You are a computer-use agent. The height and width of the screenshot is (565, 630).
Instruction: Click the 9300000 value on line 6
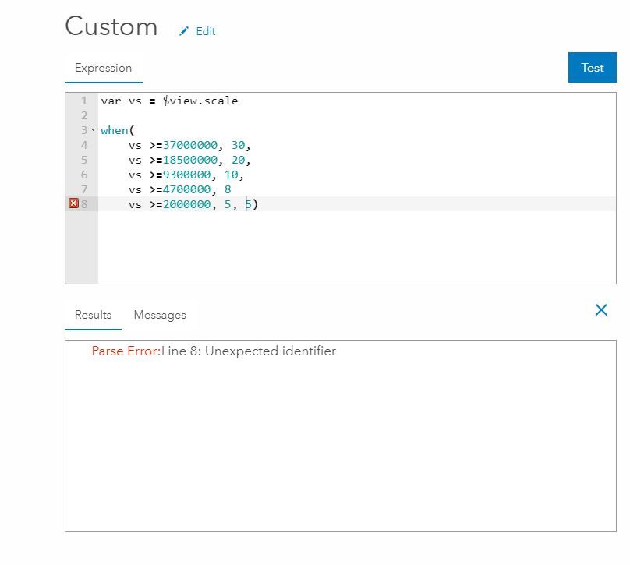click(187, 175)
